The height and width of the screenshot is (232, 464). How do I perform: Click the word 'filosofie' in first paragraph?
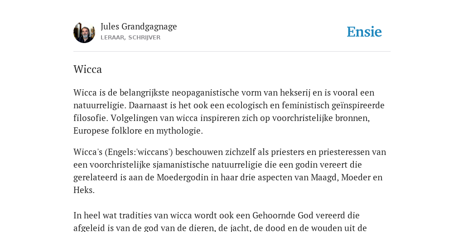[91, 118]
